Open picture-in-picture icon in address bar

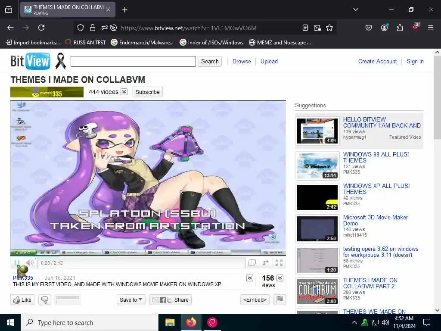(317, 28)
